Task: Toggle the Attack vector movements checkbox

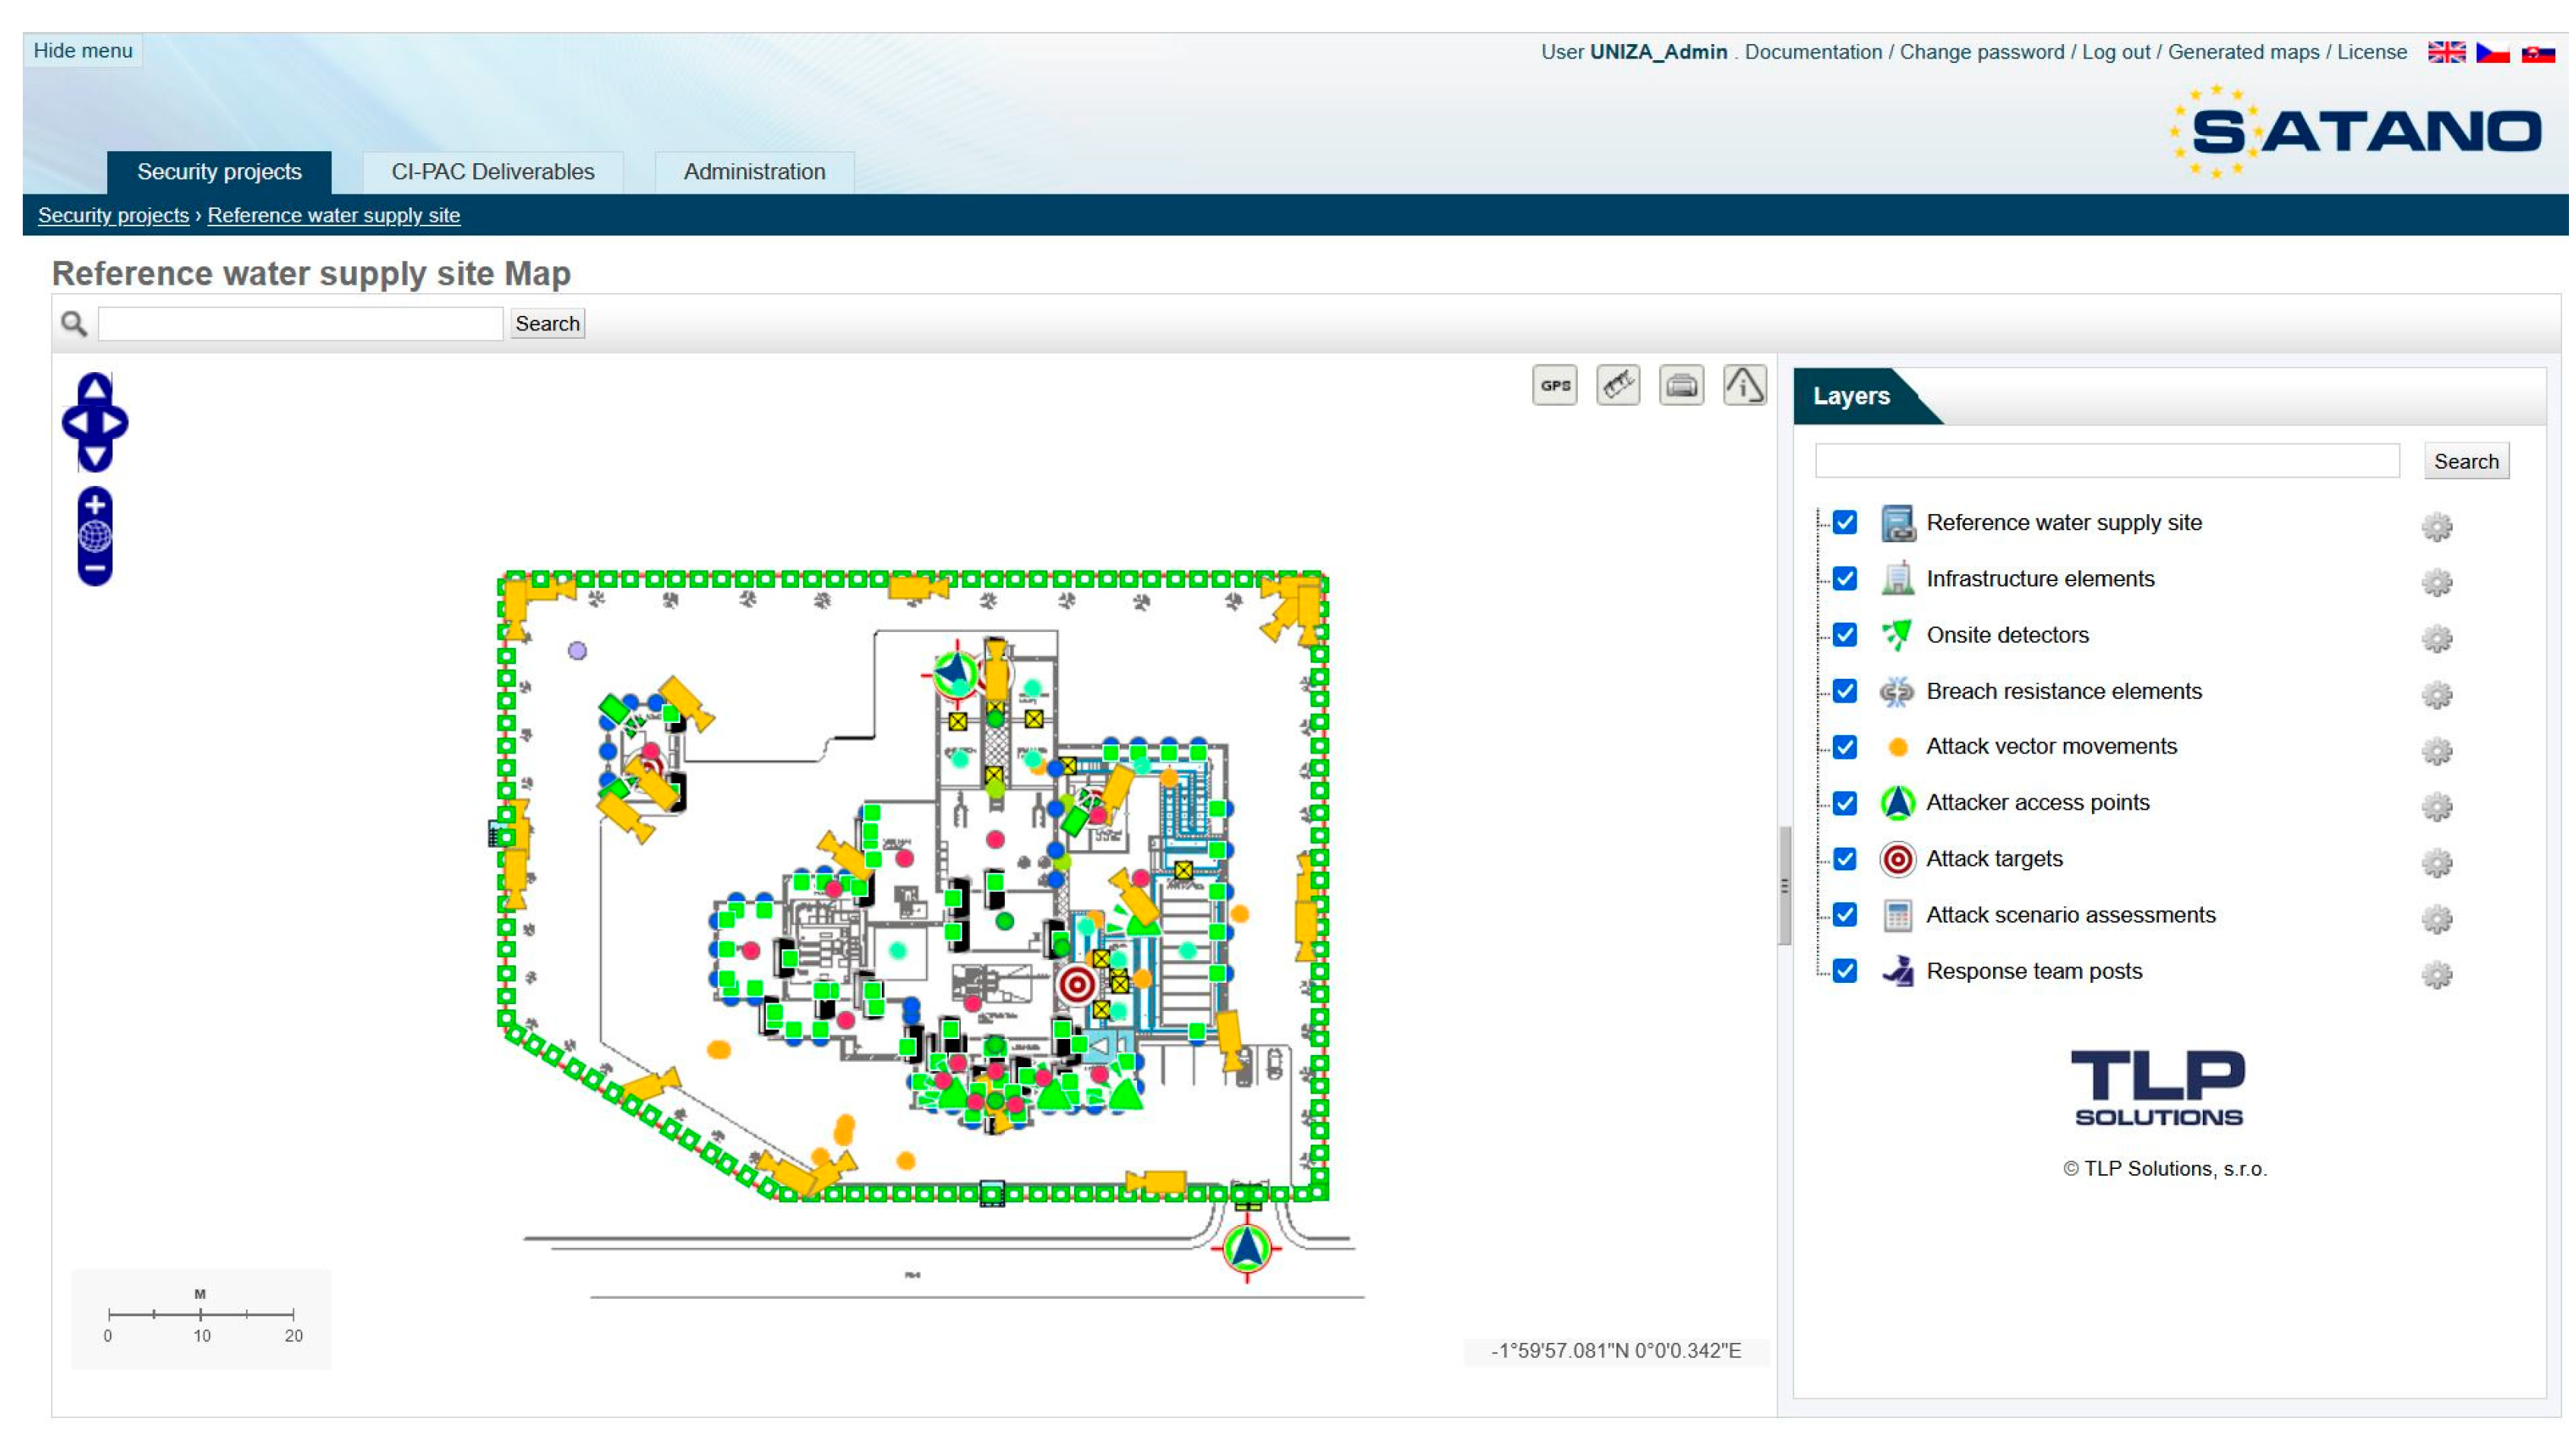Action: tap(1846, 748)
